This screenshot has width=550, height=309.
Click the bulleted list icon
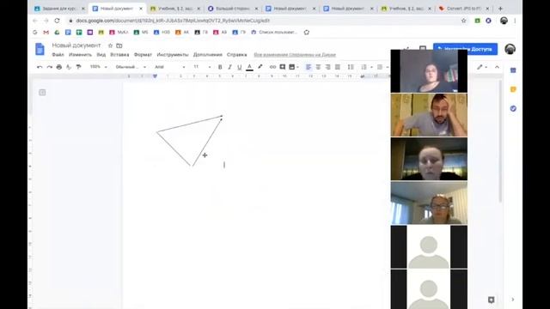tap(380, 67)
